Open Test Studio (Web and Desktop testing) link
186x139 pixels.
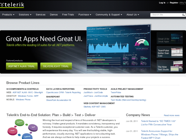point(128,100)
